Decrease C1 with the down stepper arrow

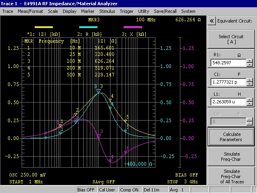click(250, 84)
